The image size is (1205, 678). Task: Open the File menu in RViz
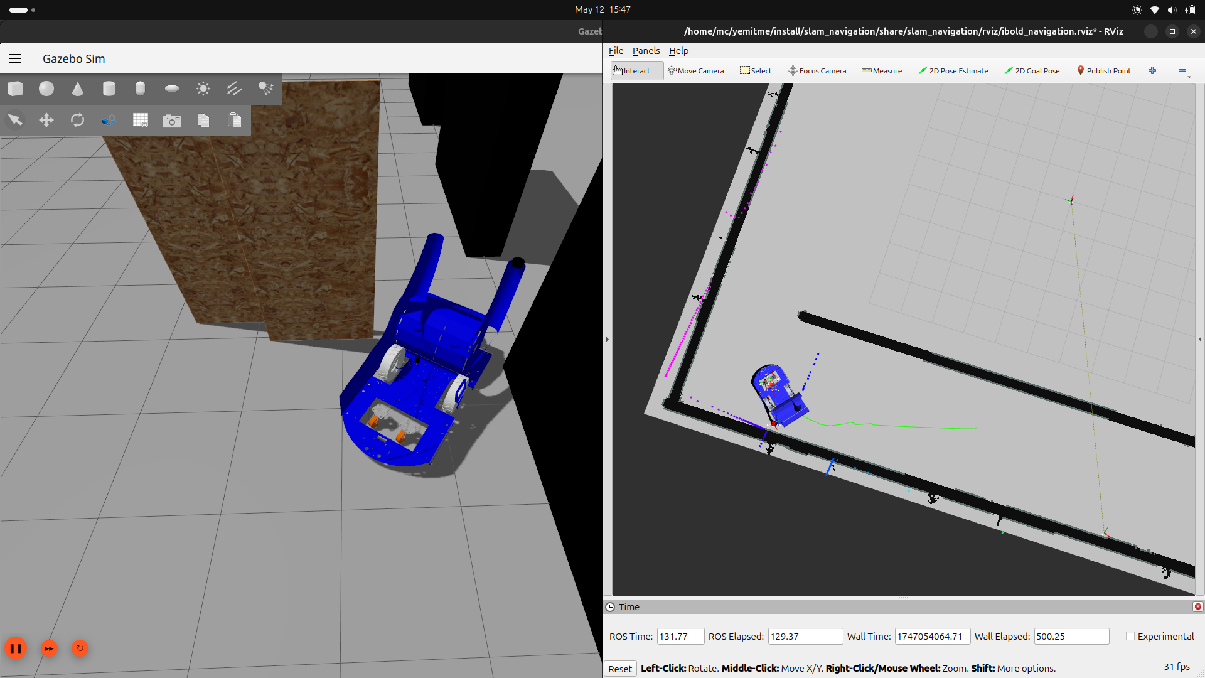pos(616,51)
